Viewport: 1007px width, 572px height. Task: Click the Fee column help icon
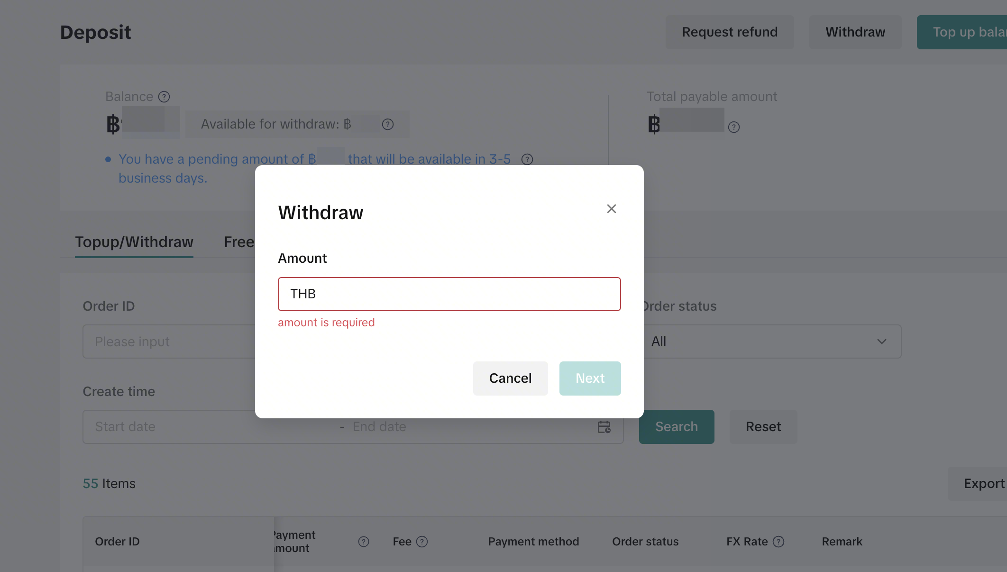click(422, 542)
